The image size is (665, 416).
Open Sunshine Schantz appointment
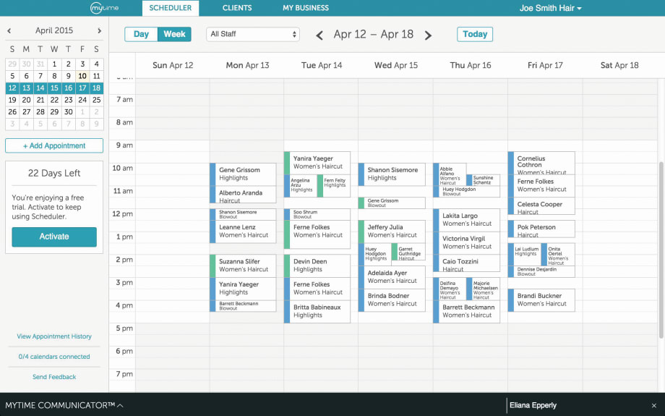[483, 180]
